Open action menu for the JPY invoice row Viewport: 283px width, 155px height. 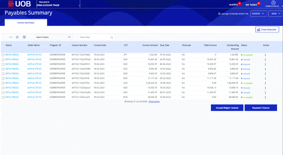(265, 55)
